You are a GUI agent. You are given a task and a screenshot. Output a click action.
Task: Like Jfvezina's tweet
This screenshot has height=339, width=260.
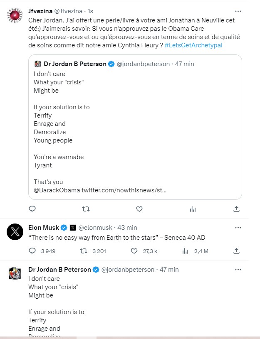click(x=139, y=209)
